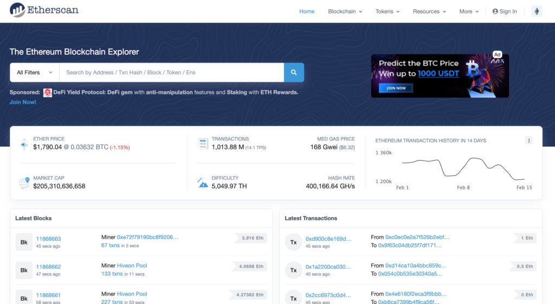555x304 pixels.
Task: Expand the Blockchain menu
Action: click(345, 11)
